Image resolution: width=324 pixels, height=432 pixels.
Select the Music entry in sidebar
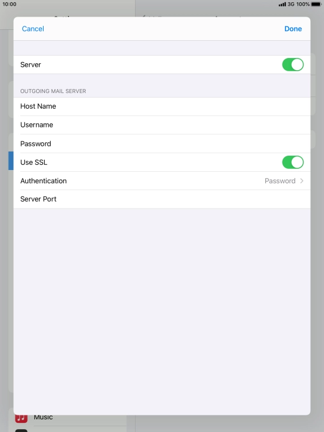(43, 417)
